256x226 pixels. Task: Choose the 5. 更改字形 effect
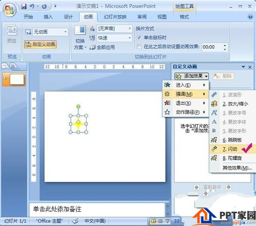click(x=233, y=131)
